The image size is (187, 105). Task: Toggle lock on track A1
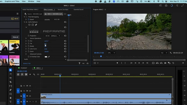[x=21, y=101]
